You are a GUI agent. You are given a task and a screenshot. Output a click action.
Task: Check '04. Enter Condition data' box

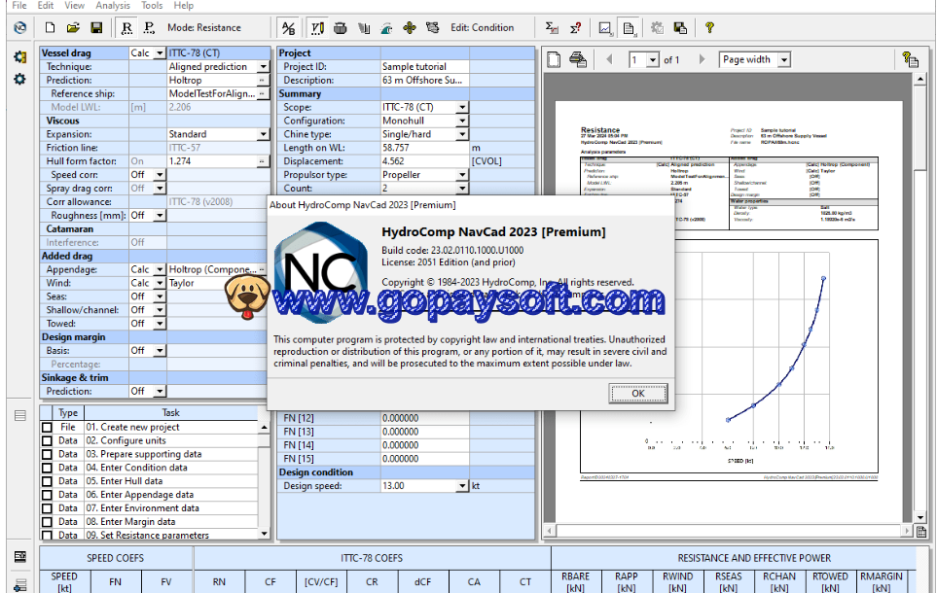tap(48, 469)
